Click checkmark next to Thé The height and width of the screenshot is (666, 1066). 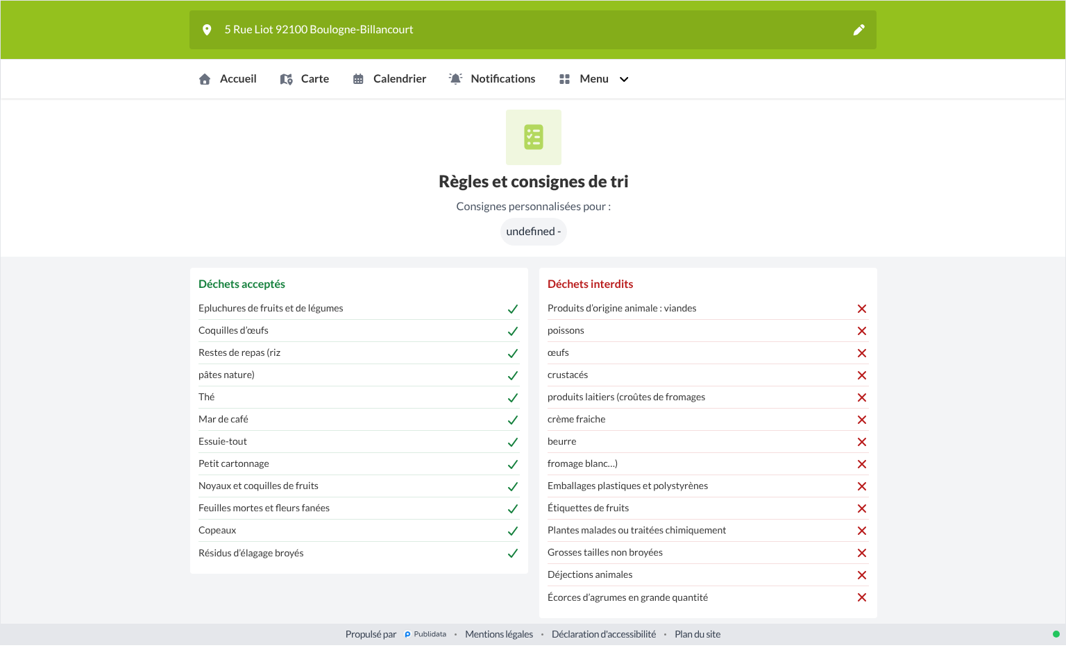[x=513, y=398]
